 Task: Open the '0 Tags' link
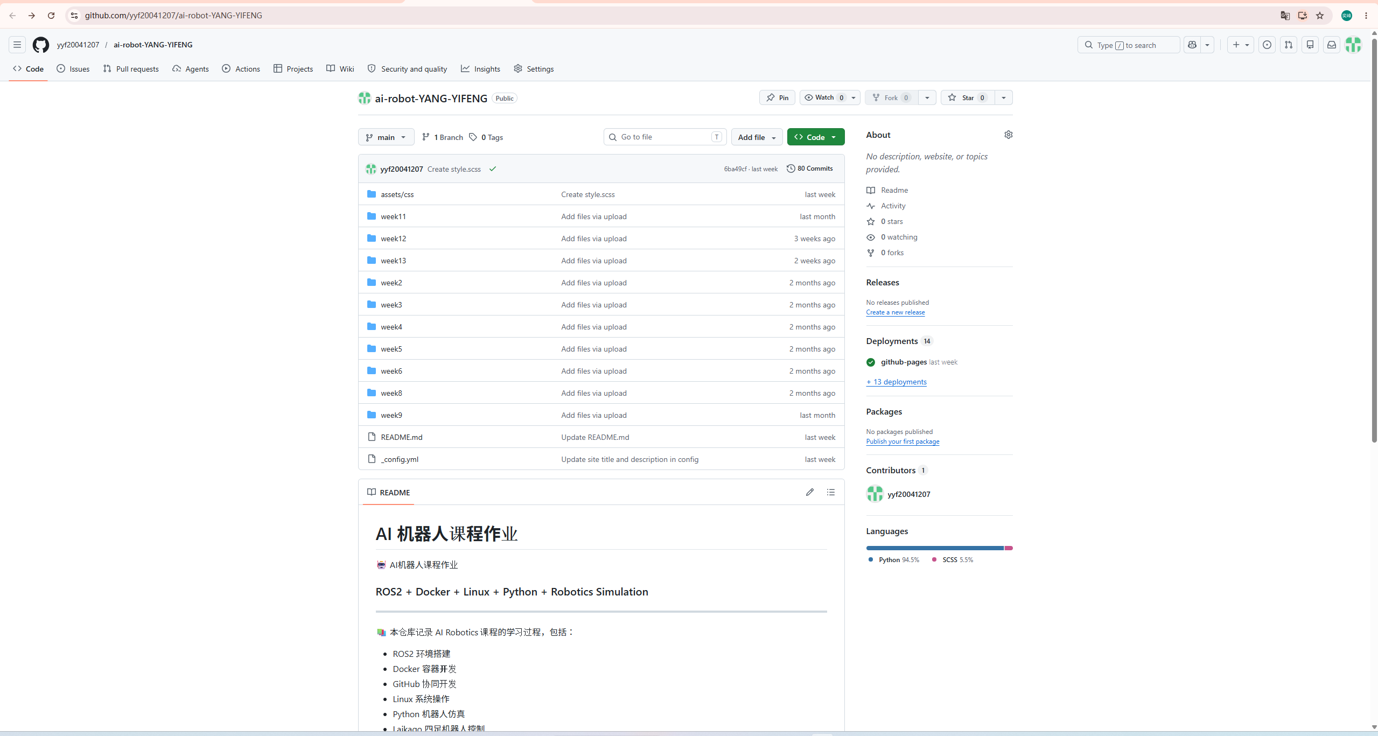[486, 137]
